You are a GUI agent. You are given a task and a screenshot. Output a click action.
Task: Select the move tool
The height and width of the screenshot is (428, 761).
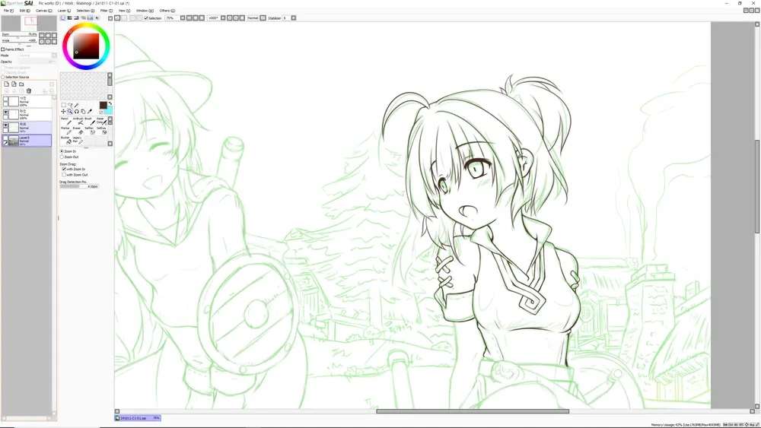pyautogui.click(x=63, y=112)
